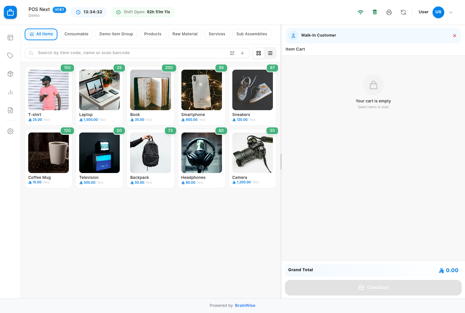Switch to list view layout
Viewport: 465px width, 313px height.
click(x=270, y=53)
